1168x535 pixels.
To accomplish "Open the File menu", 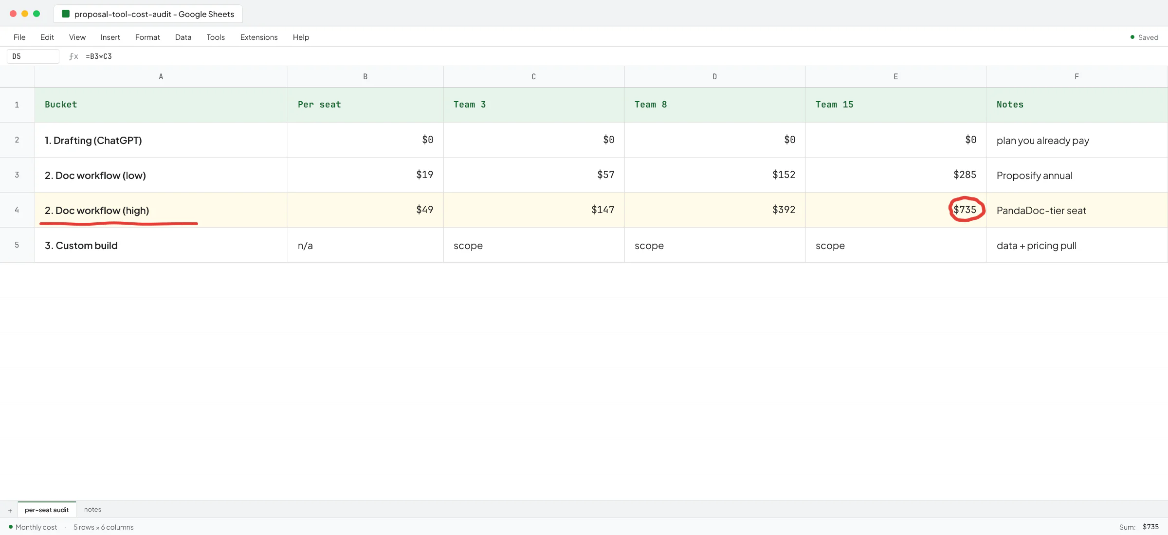I will click(x=19, y=37).
